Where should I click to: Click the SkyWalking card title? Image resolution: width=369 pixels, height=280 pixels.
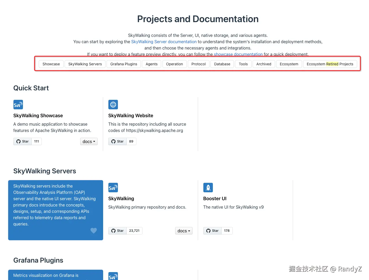(121, 199)
